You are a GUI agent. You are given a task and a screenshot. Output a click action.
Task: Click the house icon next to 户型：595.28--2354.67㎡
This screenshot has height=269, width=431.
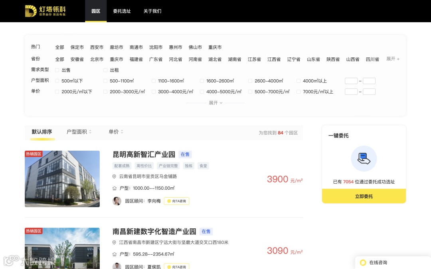(115, 254)
